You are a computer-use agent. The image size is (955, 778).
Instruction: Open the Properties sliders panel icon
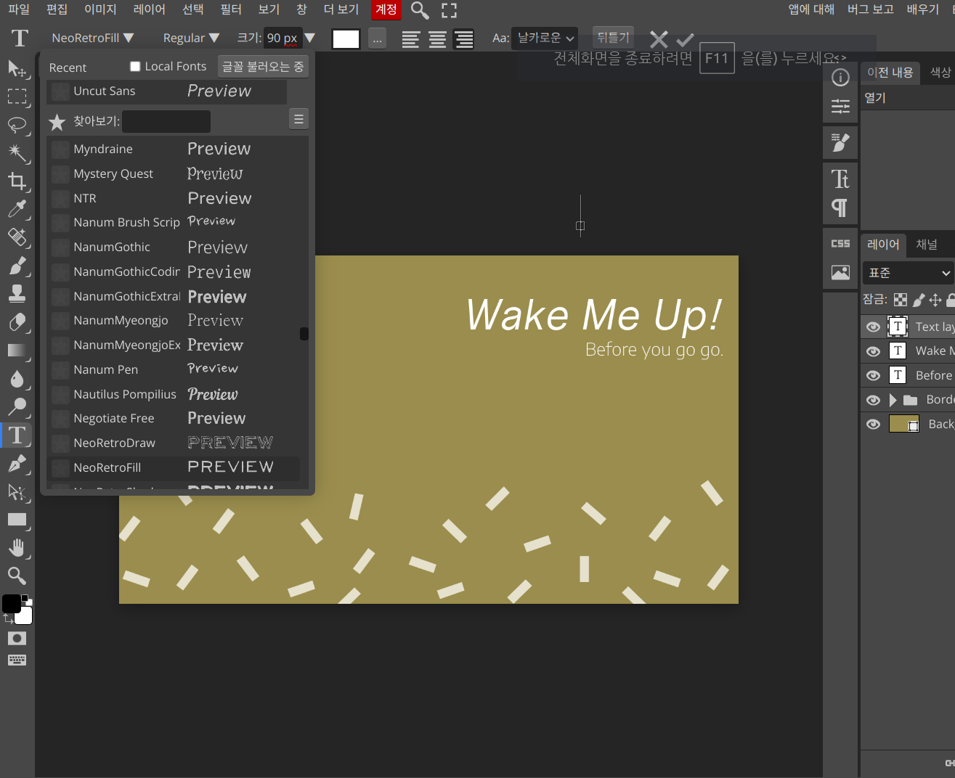coord(840,107)
